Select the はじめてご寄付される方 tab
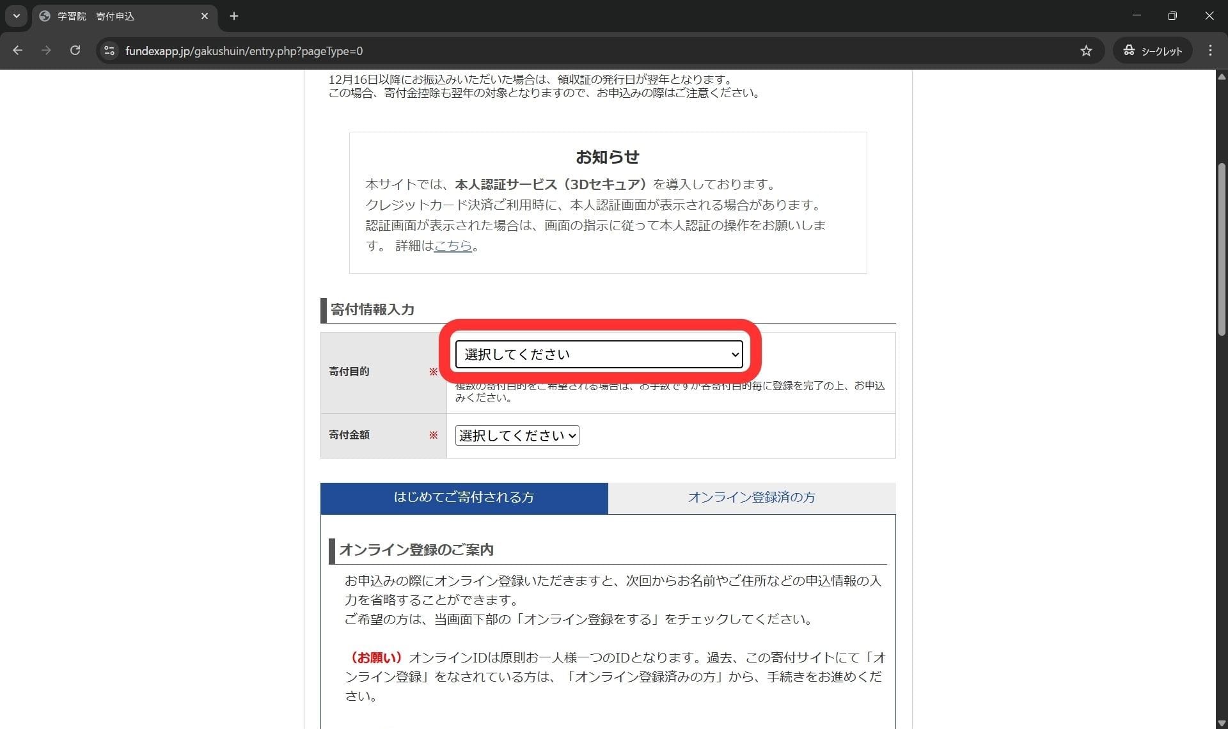 click(x=464, y=498)
